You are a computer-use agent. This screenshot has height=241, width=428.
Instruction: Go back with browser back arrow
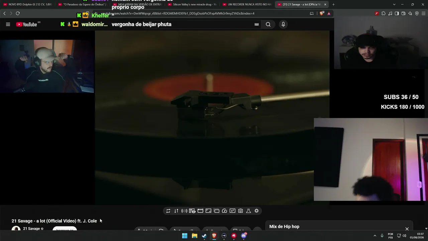tap(4, 13)
